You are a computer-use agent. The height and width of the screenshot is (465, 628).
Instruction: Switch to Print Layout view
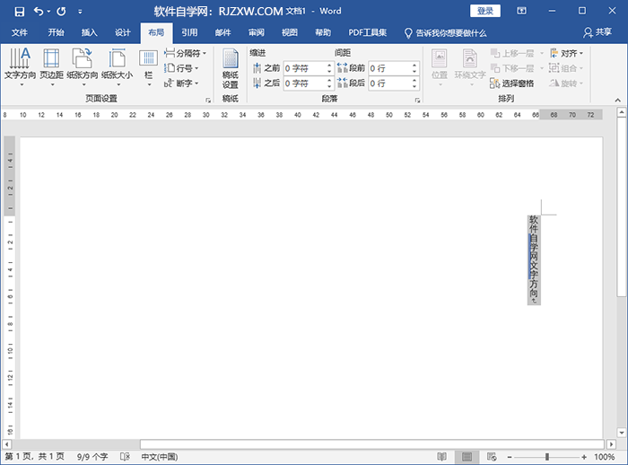pos(467,457)
